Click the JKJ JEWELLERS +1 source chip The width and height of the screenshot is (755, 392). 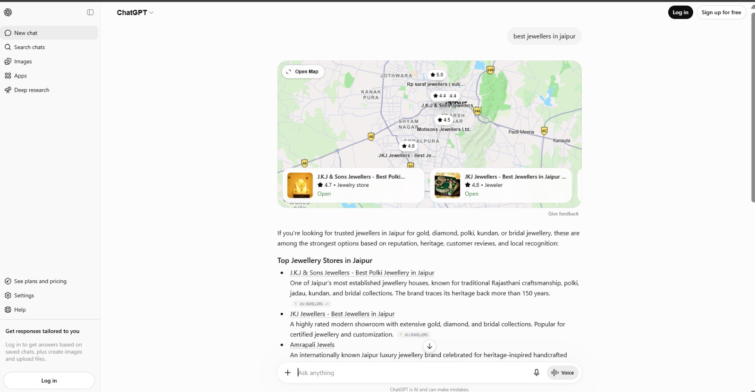tap(311, 304)
